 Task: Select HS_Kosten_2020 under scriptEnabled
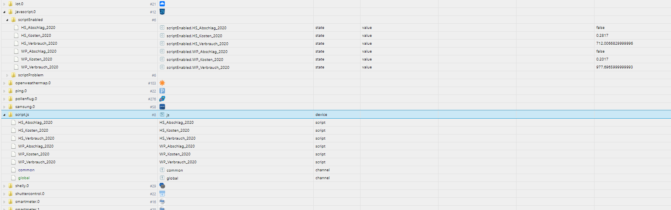pyautogui.click(x=36, y=36)
